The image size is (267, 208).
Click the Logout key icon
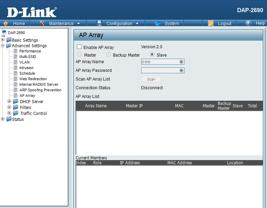point(211,23)
